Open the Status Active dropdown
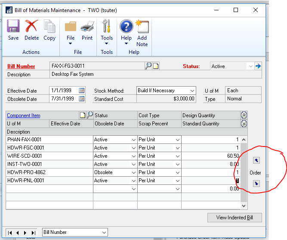Viewport: 287px width, 240px height. click(x=250, y=66)
